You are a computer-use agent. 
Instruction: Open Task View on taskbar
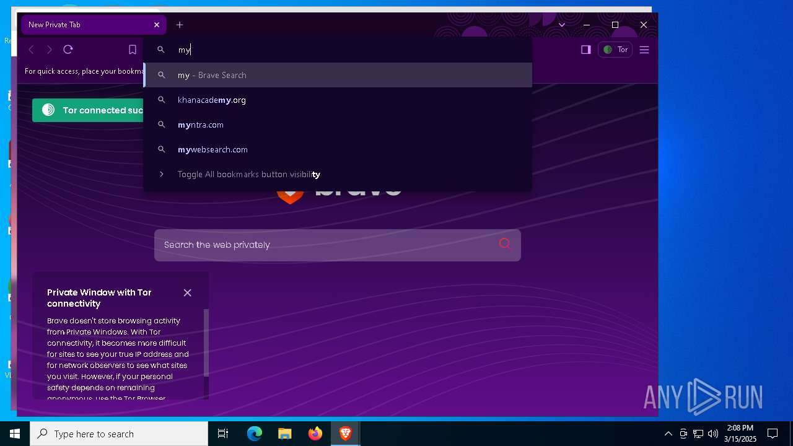click(x=223, y=434)
